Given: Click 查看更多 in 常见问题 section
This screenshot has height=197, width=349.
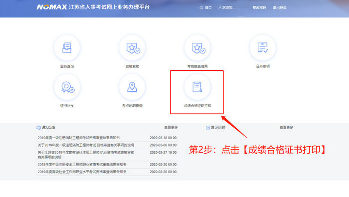Looking at the screenshot, I should 287,127.
